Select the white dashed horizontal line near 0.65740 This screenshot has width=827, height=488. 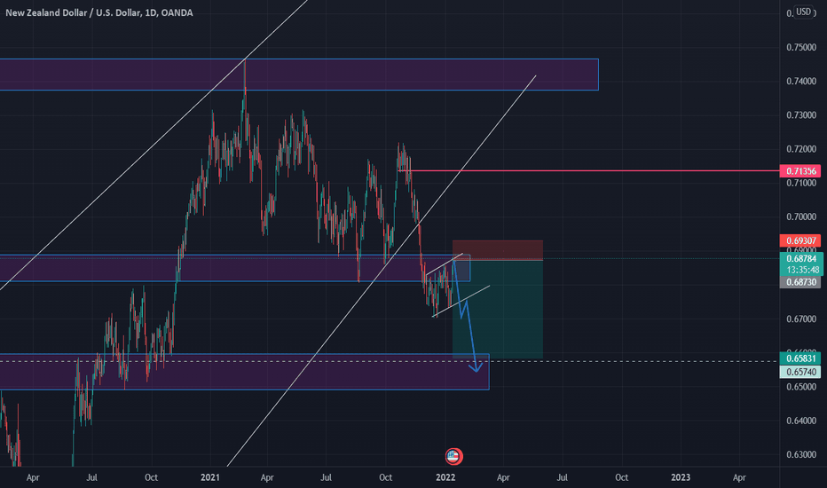[x=390, y=361]
